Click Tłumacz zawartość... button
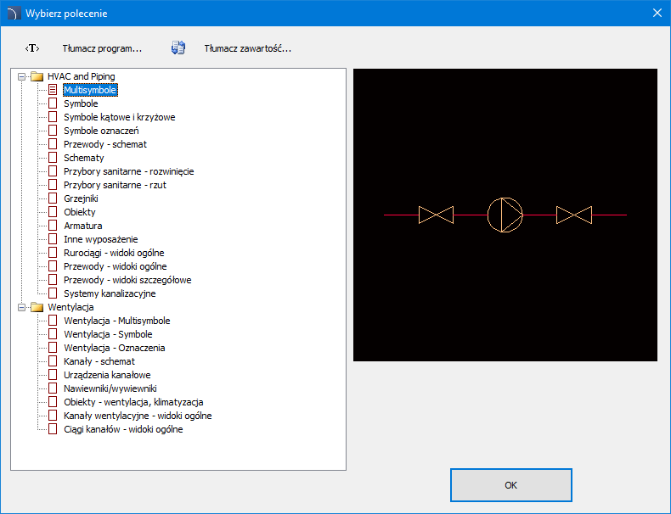Viewport: 671px width, 514px height. pyautogui.click(x=247, y=48)
